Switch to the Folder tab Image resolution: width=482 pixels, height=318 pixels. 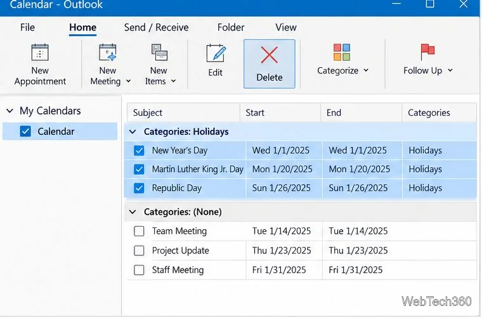[x=231, y=27]
